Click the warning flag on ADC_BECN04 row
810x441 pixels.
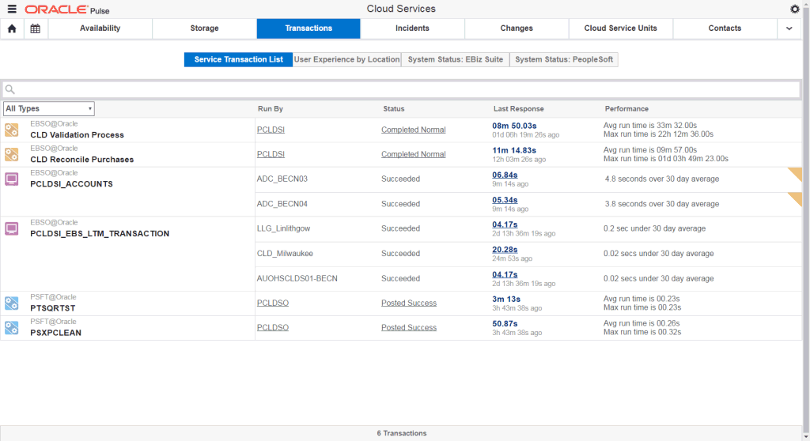(x=796, y=198)
